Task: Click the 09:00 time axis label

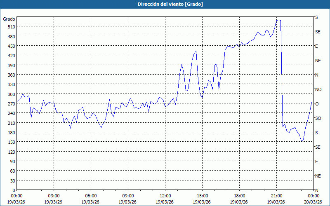Action: [x=128, y=196]
